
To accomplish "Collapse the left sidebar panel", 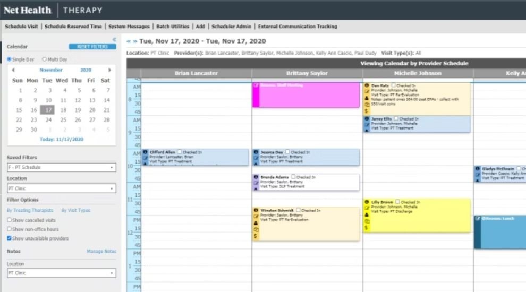I will tap(114, 40).
